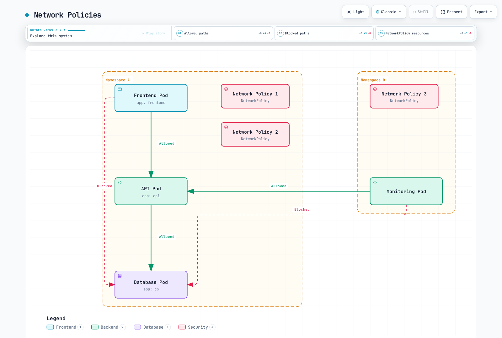Select the NetworkPolicy resources guided view
Viewport: 502px width, 338px height.
click(x=425, y=33)
